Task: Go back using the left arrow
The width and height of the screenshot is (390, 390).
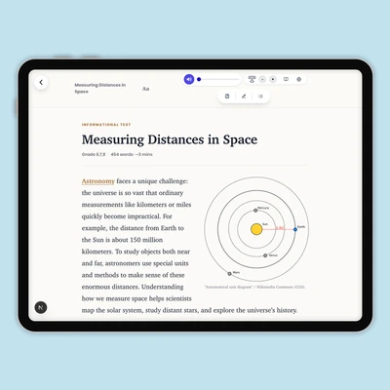Action: pos(41,82)
